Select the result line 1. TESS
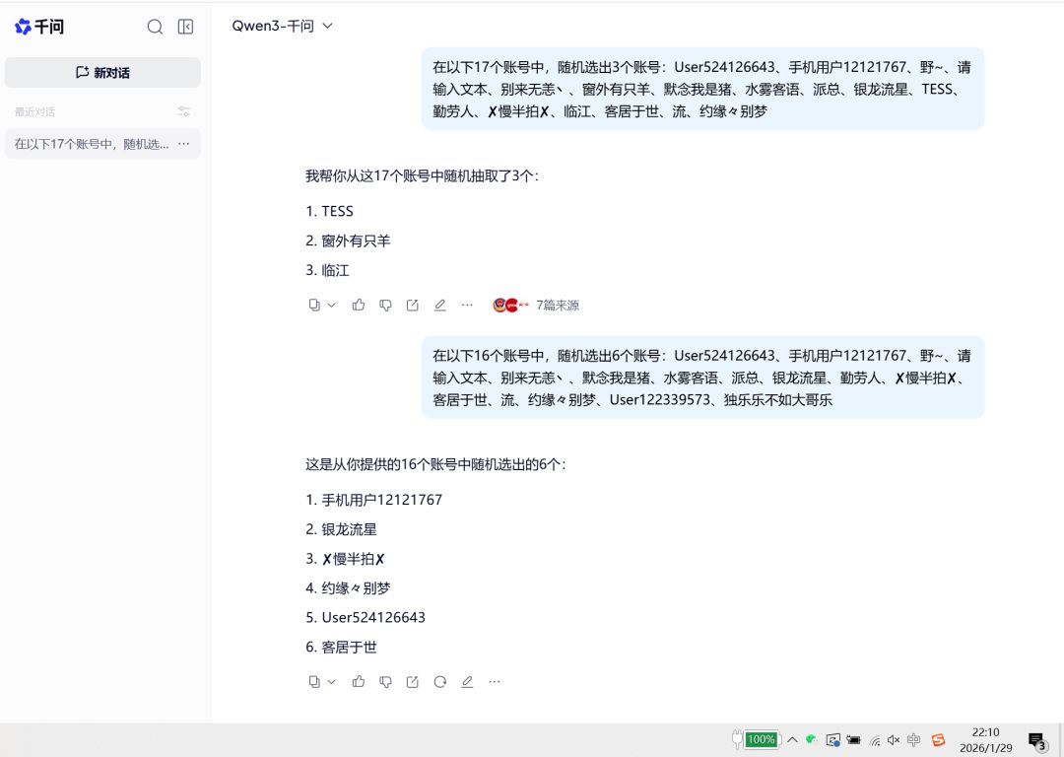 pos(330,211)
